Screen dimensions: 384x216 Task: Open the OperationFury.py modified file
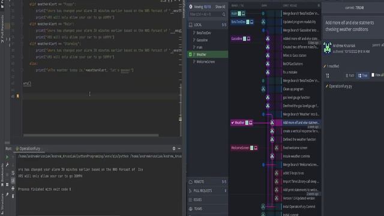[340, 86]
